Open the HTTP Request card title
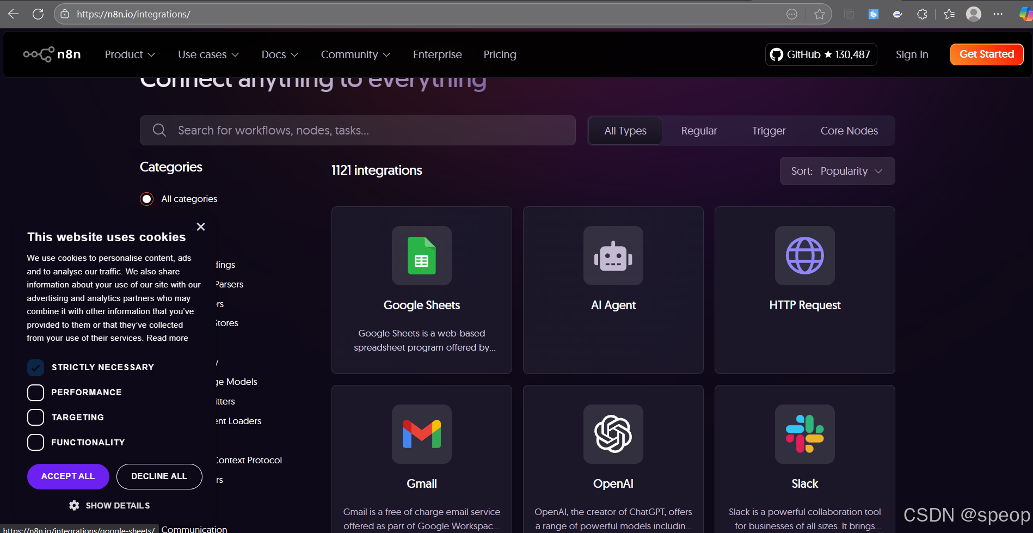1033x533 pixels. coord(805,305)
